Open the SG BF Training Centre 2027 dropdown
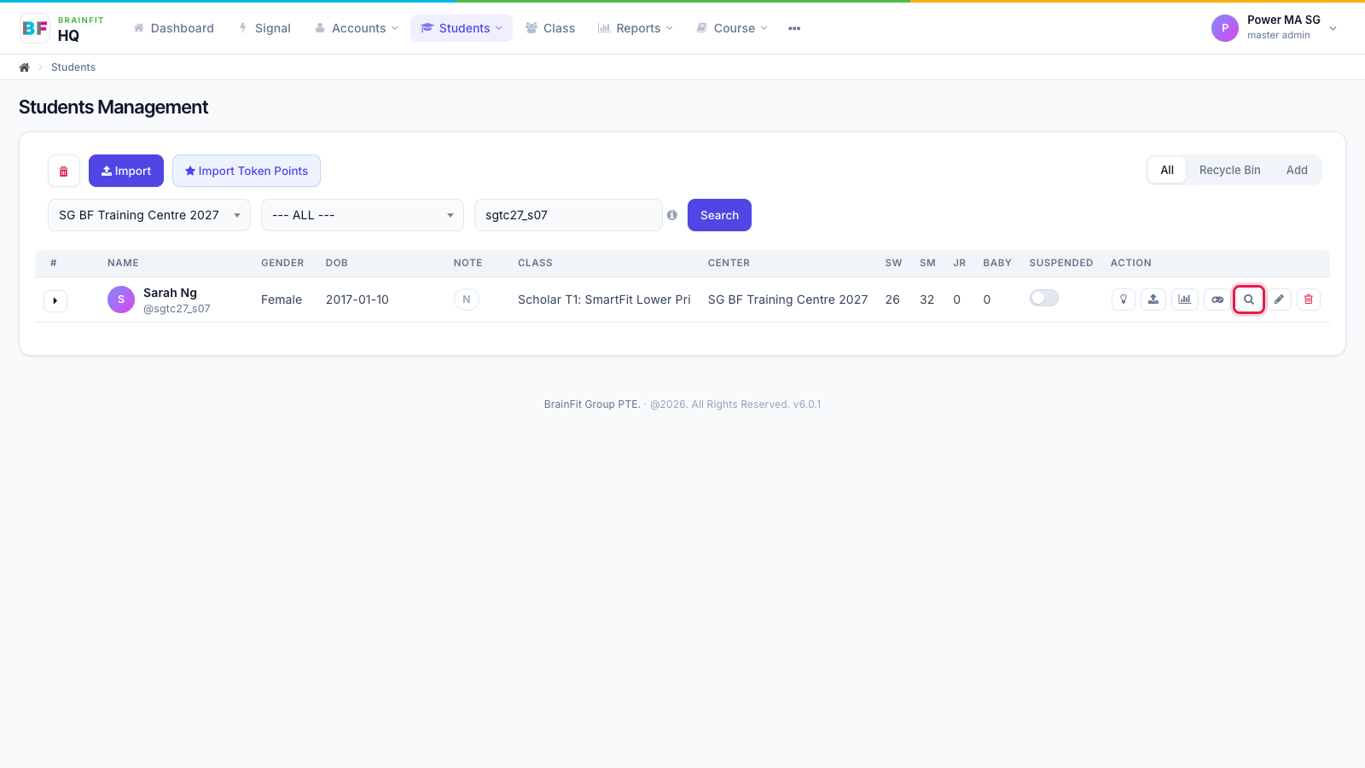The image size is (1365, 768). pos(149,215)
